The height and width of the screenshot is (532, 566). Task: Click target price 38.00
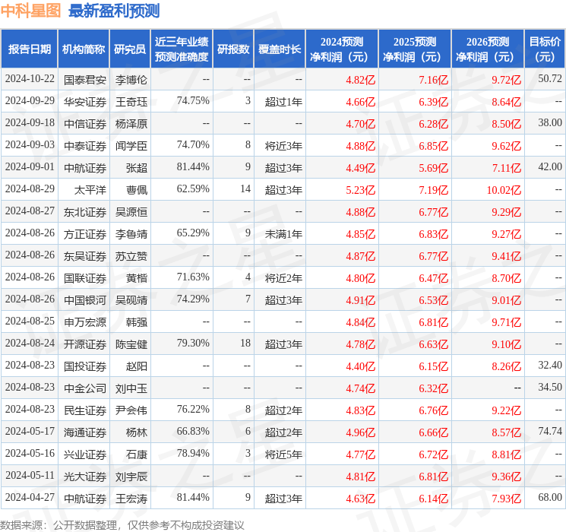(x=550, y=122)
